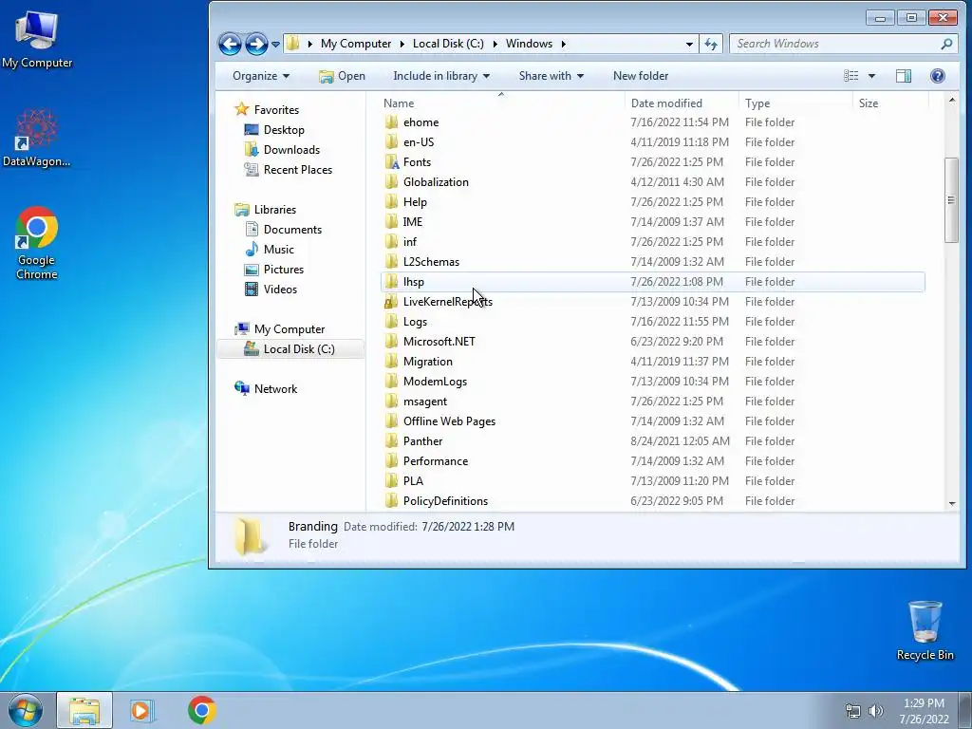Select the PolicyDefinitions folder row

tap(652, 500)
